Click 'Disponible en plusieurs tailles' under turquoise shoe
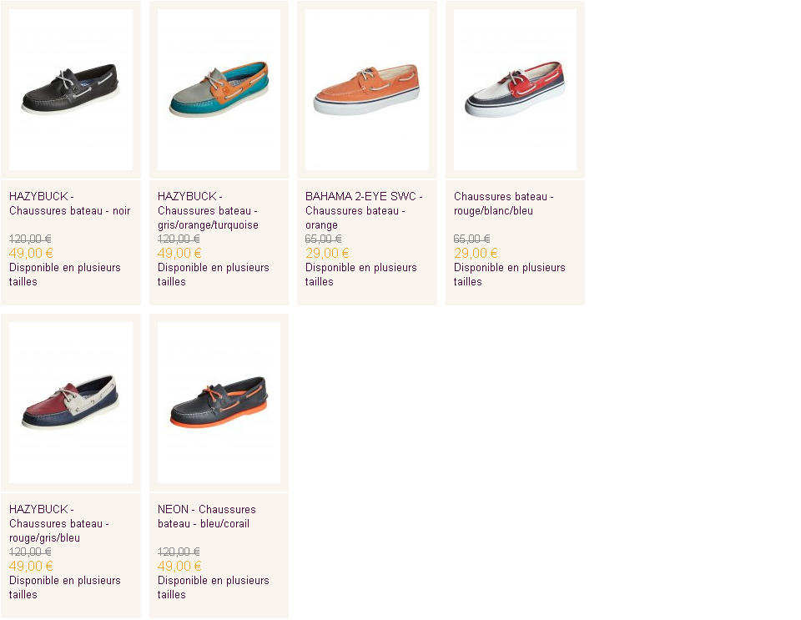This screenshot has width=801, height=620. click(x=213, y=275)
